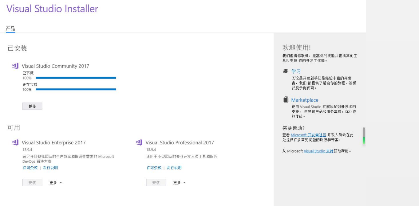Open 许可条款 link for Enterprise 2017
The image size is (419, 206).
[x=30, y=168]
